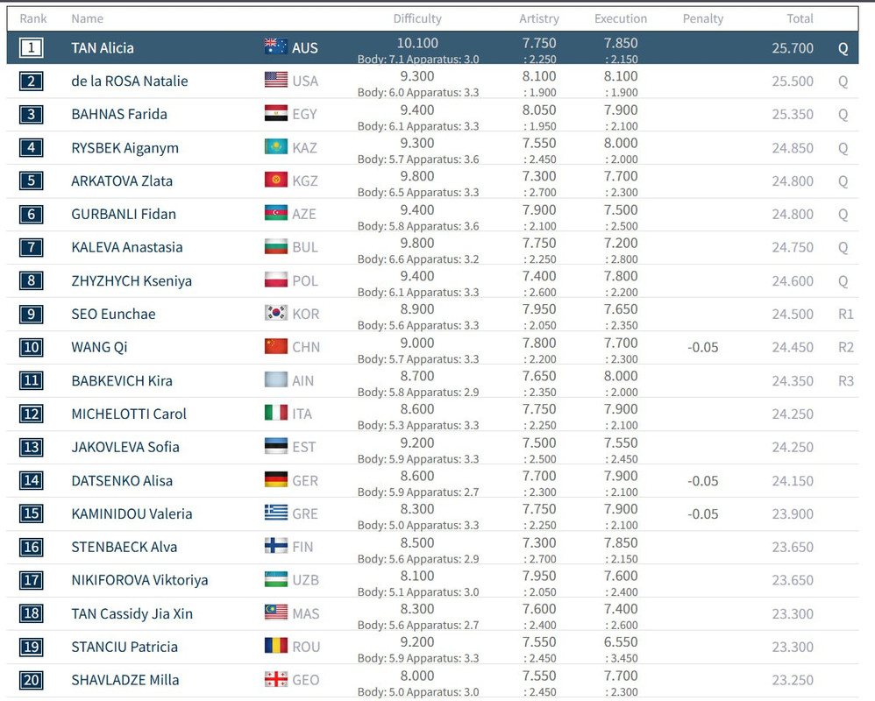Click the Bulgaria flag next to BUL
This screenshot has height=701, width=875.
[x=275, y=246]
